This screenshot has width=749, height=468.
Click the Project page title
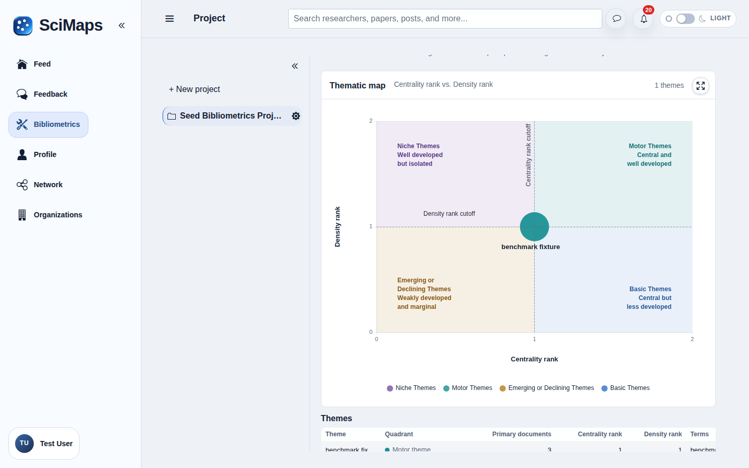(209, 18)
